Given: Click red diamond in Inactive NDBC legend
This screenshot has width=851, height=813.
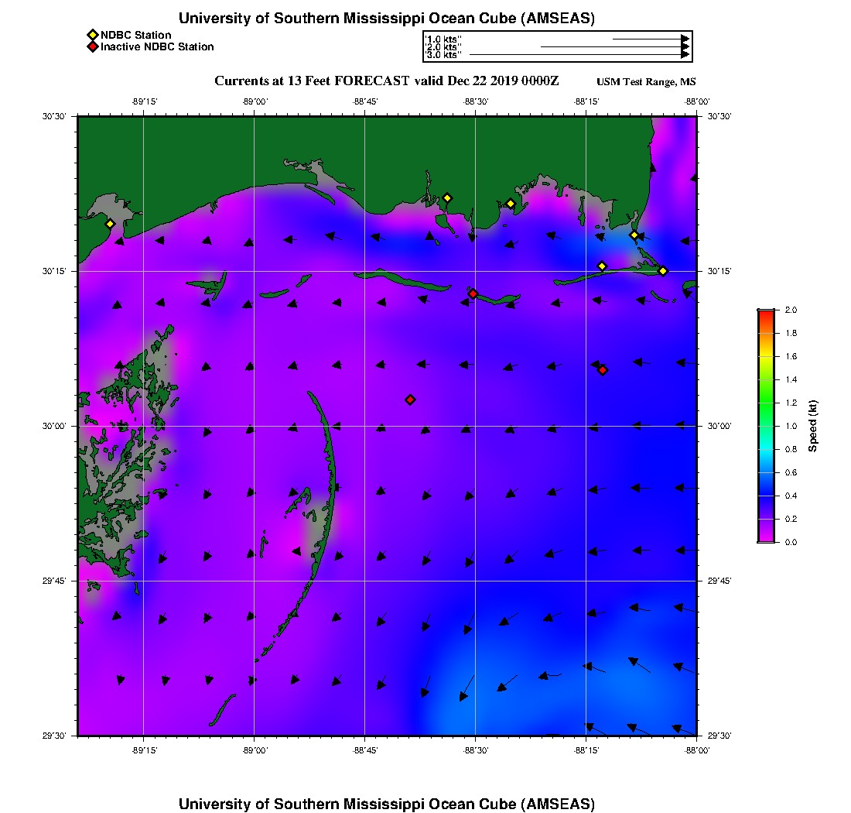Looking at the screenshot, I should (92, 46).
